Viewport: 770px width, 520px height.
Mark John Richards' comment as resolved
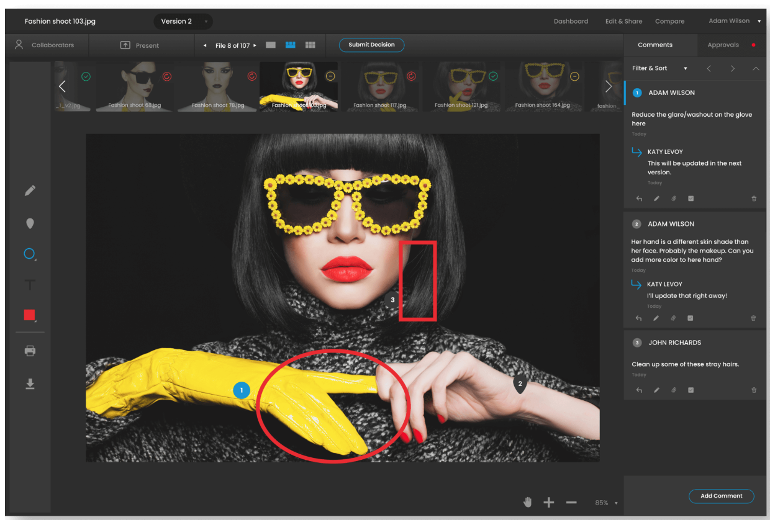pyautogui.click(x=690, y=390)
